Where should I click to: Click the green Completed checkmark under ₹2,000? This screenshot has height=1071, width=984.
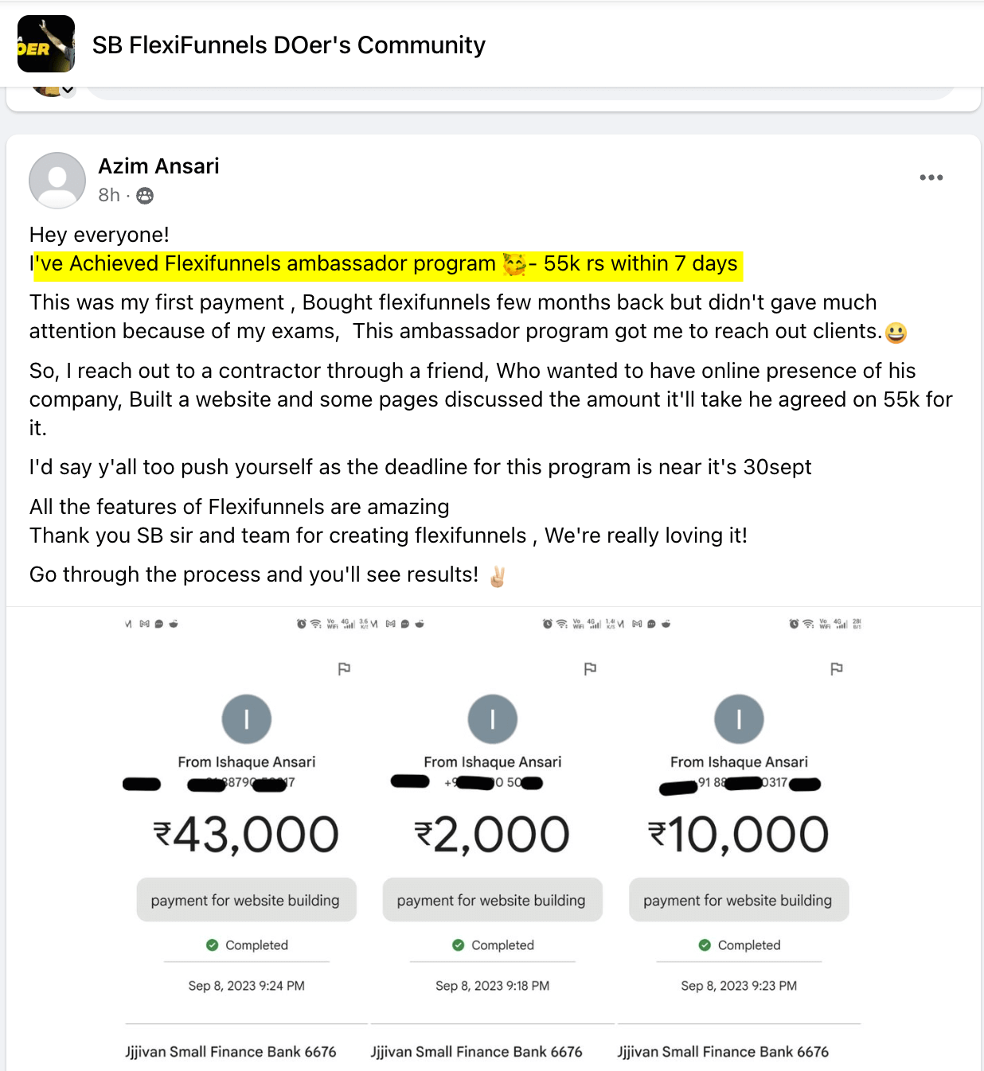pyautogui.click(x=459, y=945)
